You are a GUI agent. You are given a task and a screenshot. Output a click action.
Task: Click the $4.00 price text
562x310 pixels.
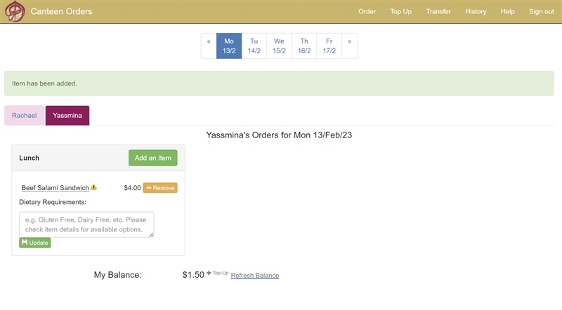(132, 187)
